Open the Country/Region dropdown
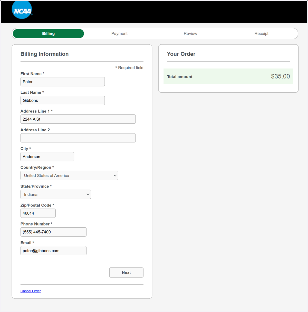 click(69, 175)
